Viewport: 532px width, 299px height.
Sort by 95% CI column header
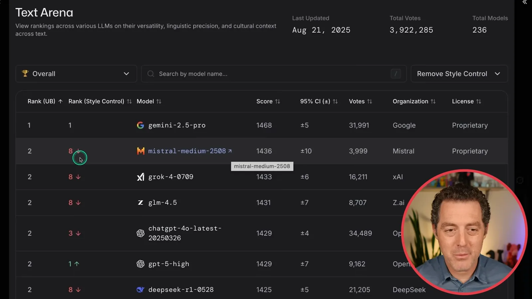point(319,101)
